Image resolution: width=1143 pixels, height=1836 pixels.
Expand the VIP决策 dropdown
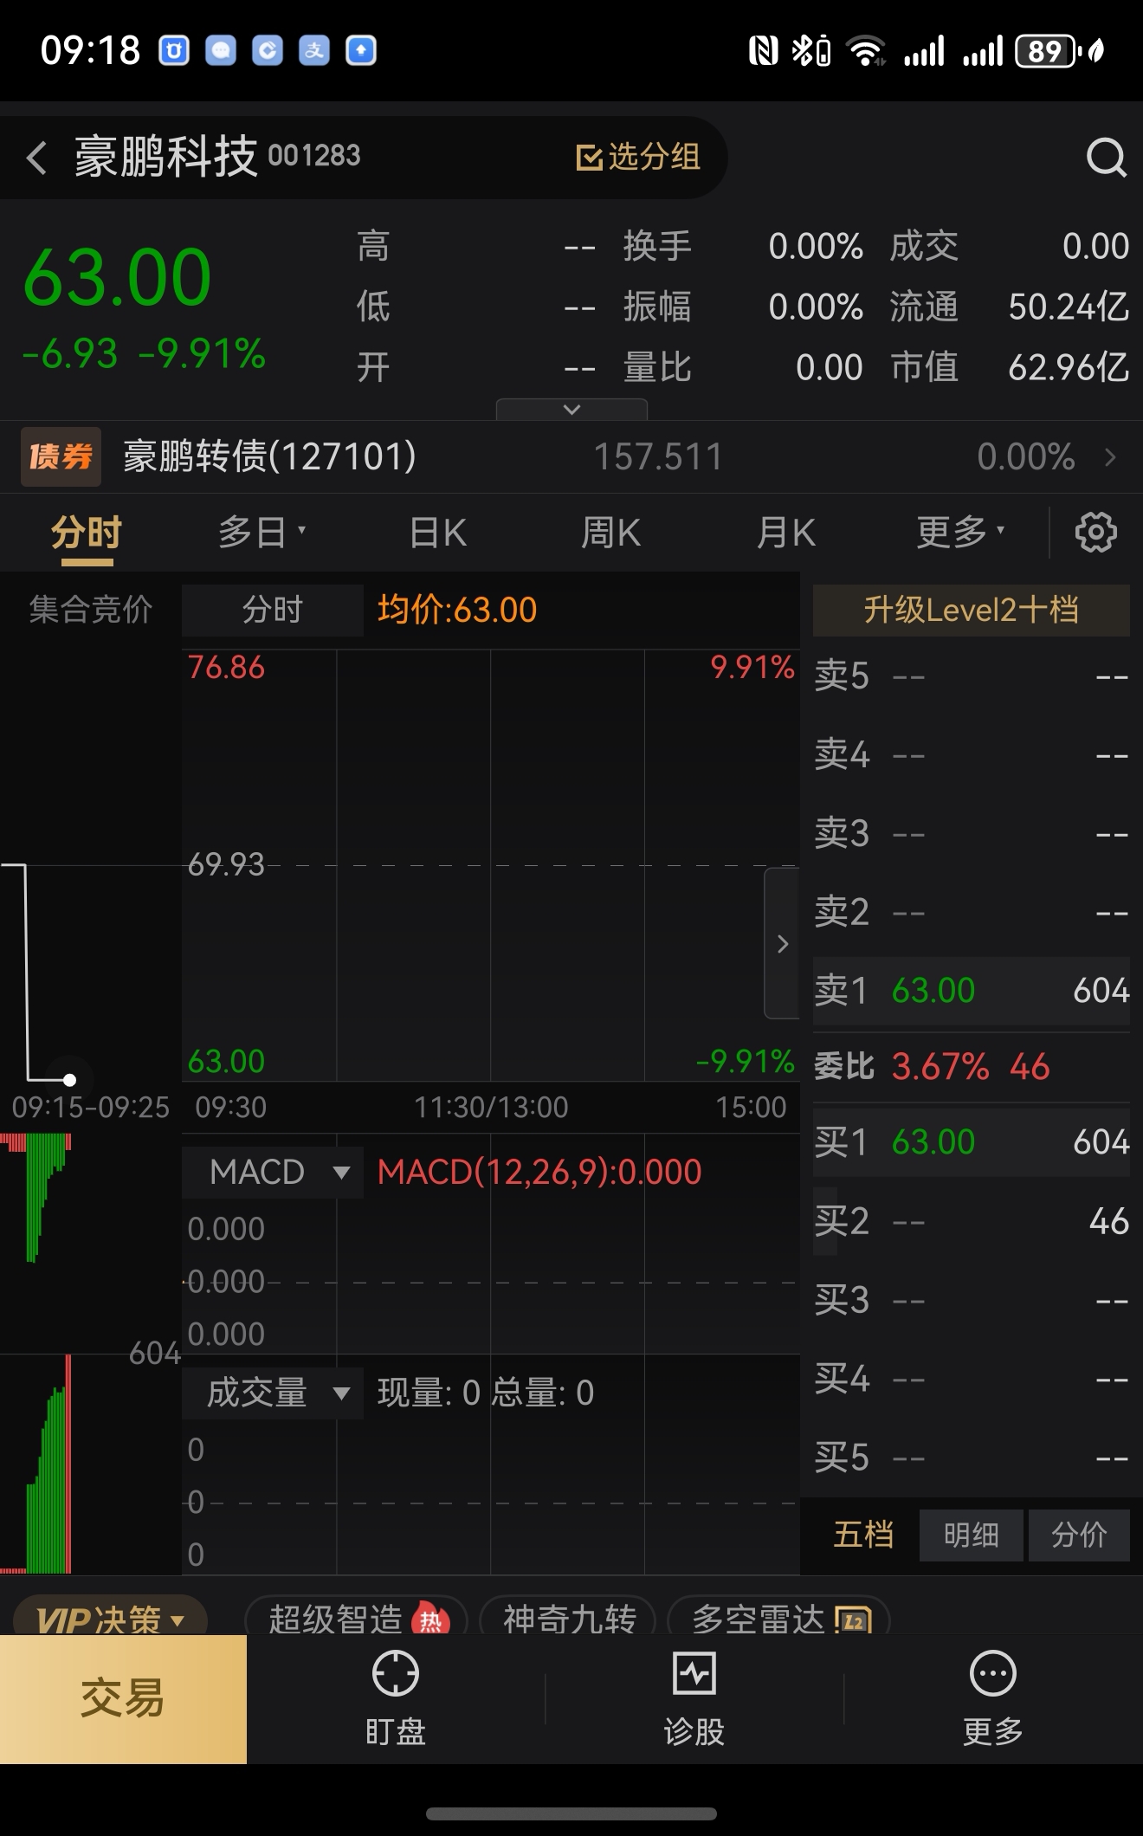111,1618
